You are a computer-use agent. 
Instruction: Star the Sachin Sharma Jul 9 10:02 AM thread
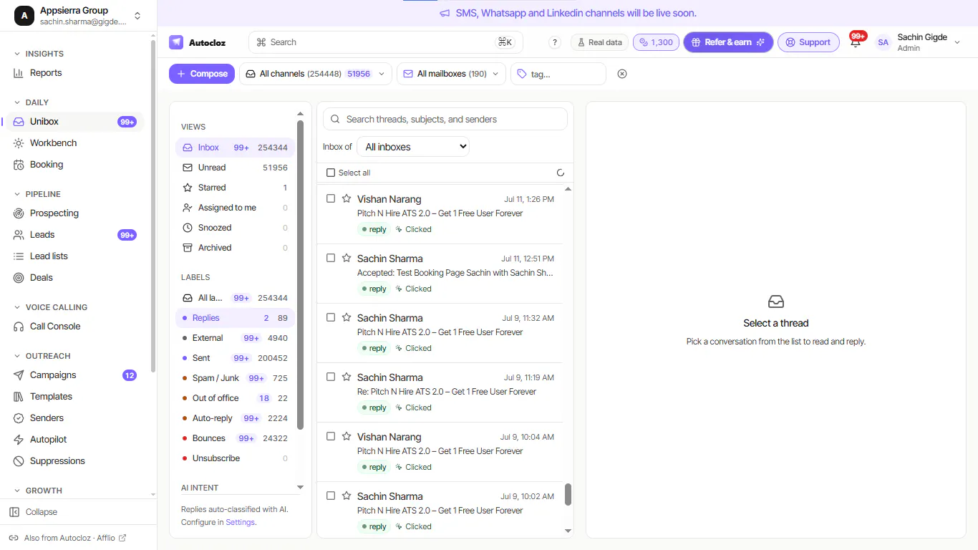point(347,496)
